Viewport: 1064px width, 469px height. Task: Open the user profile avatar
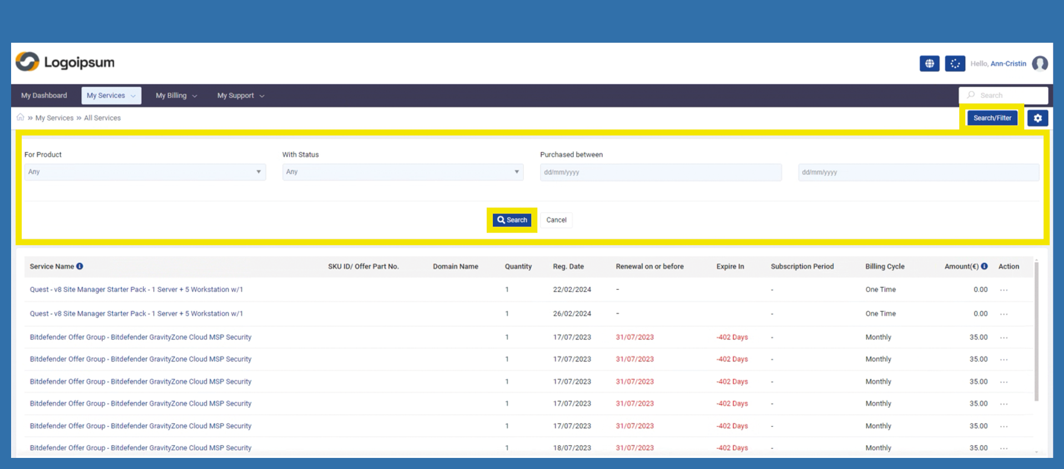coord(1040,64)
